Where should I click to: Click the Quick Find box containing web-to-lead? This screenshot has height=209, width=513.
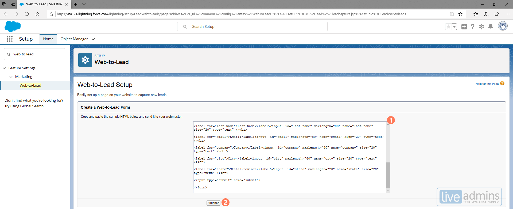(x=34, y=54)
